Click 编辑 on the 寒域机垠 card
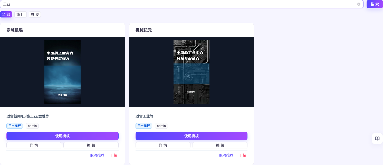The height and width of the screenshot is (165, 383). tap(91, 145)
